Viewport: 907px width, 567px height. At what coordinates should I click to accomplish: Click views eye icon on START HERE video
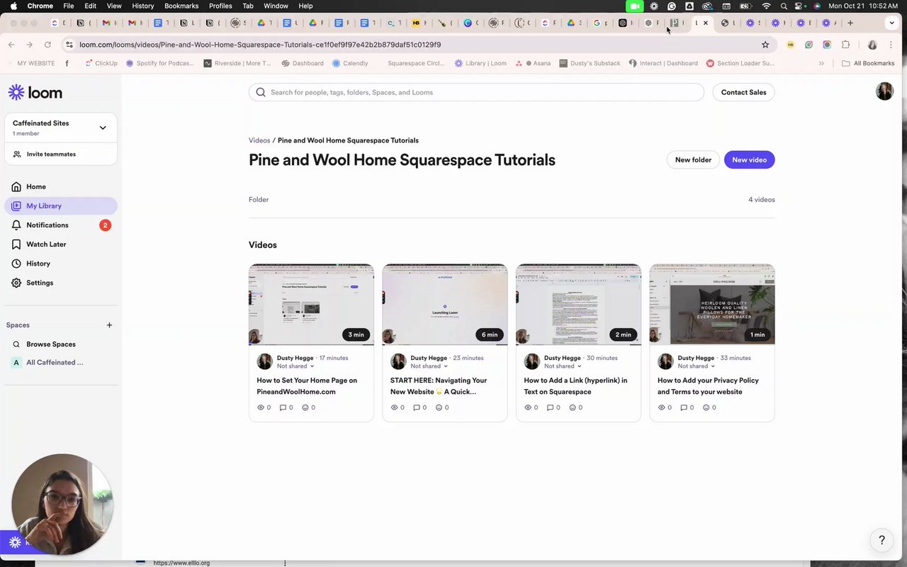(395, 408)
